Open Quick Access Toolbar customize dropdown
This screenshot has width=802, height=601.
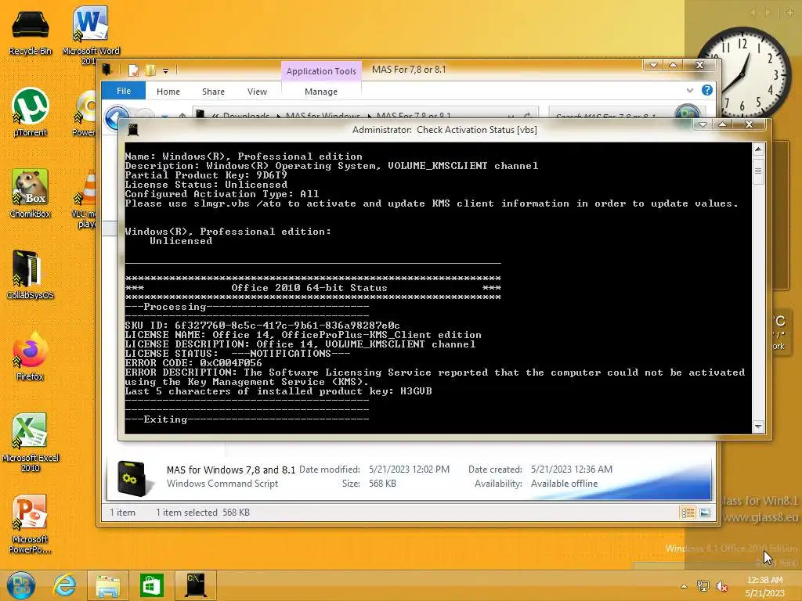tap(166, 70)
